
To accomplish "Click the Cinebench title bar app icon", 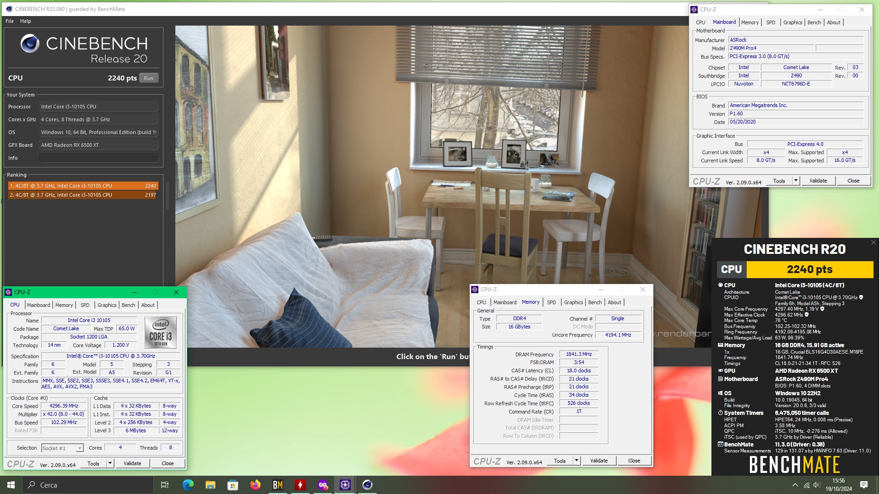I will [x=9, y=9].
